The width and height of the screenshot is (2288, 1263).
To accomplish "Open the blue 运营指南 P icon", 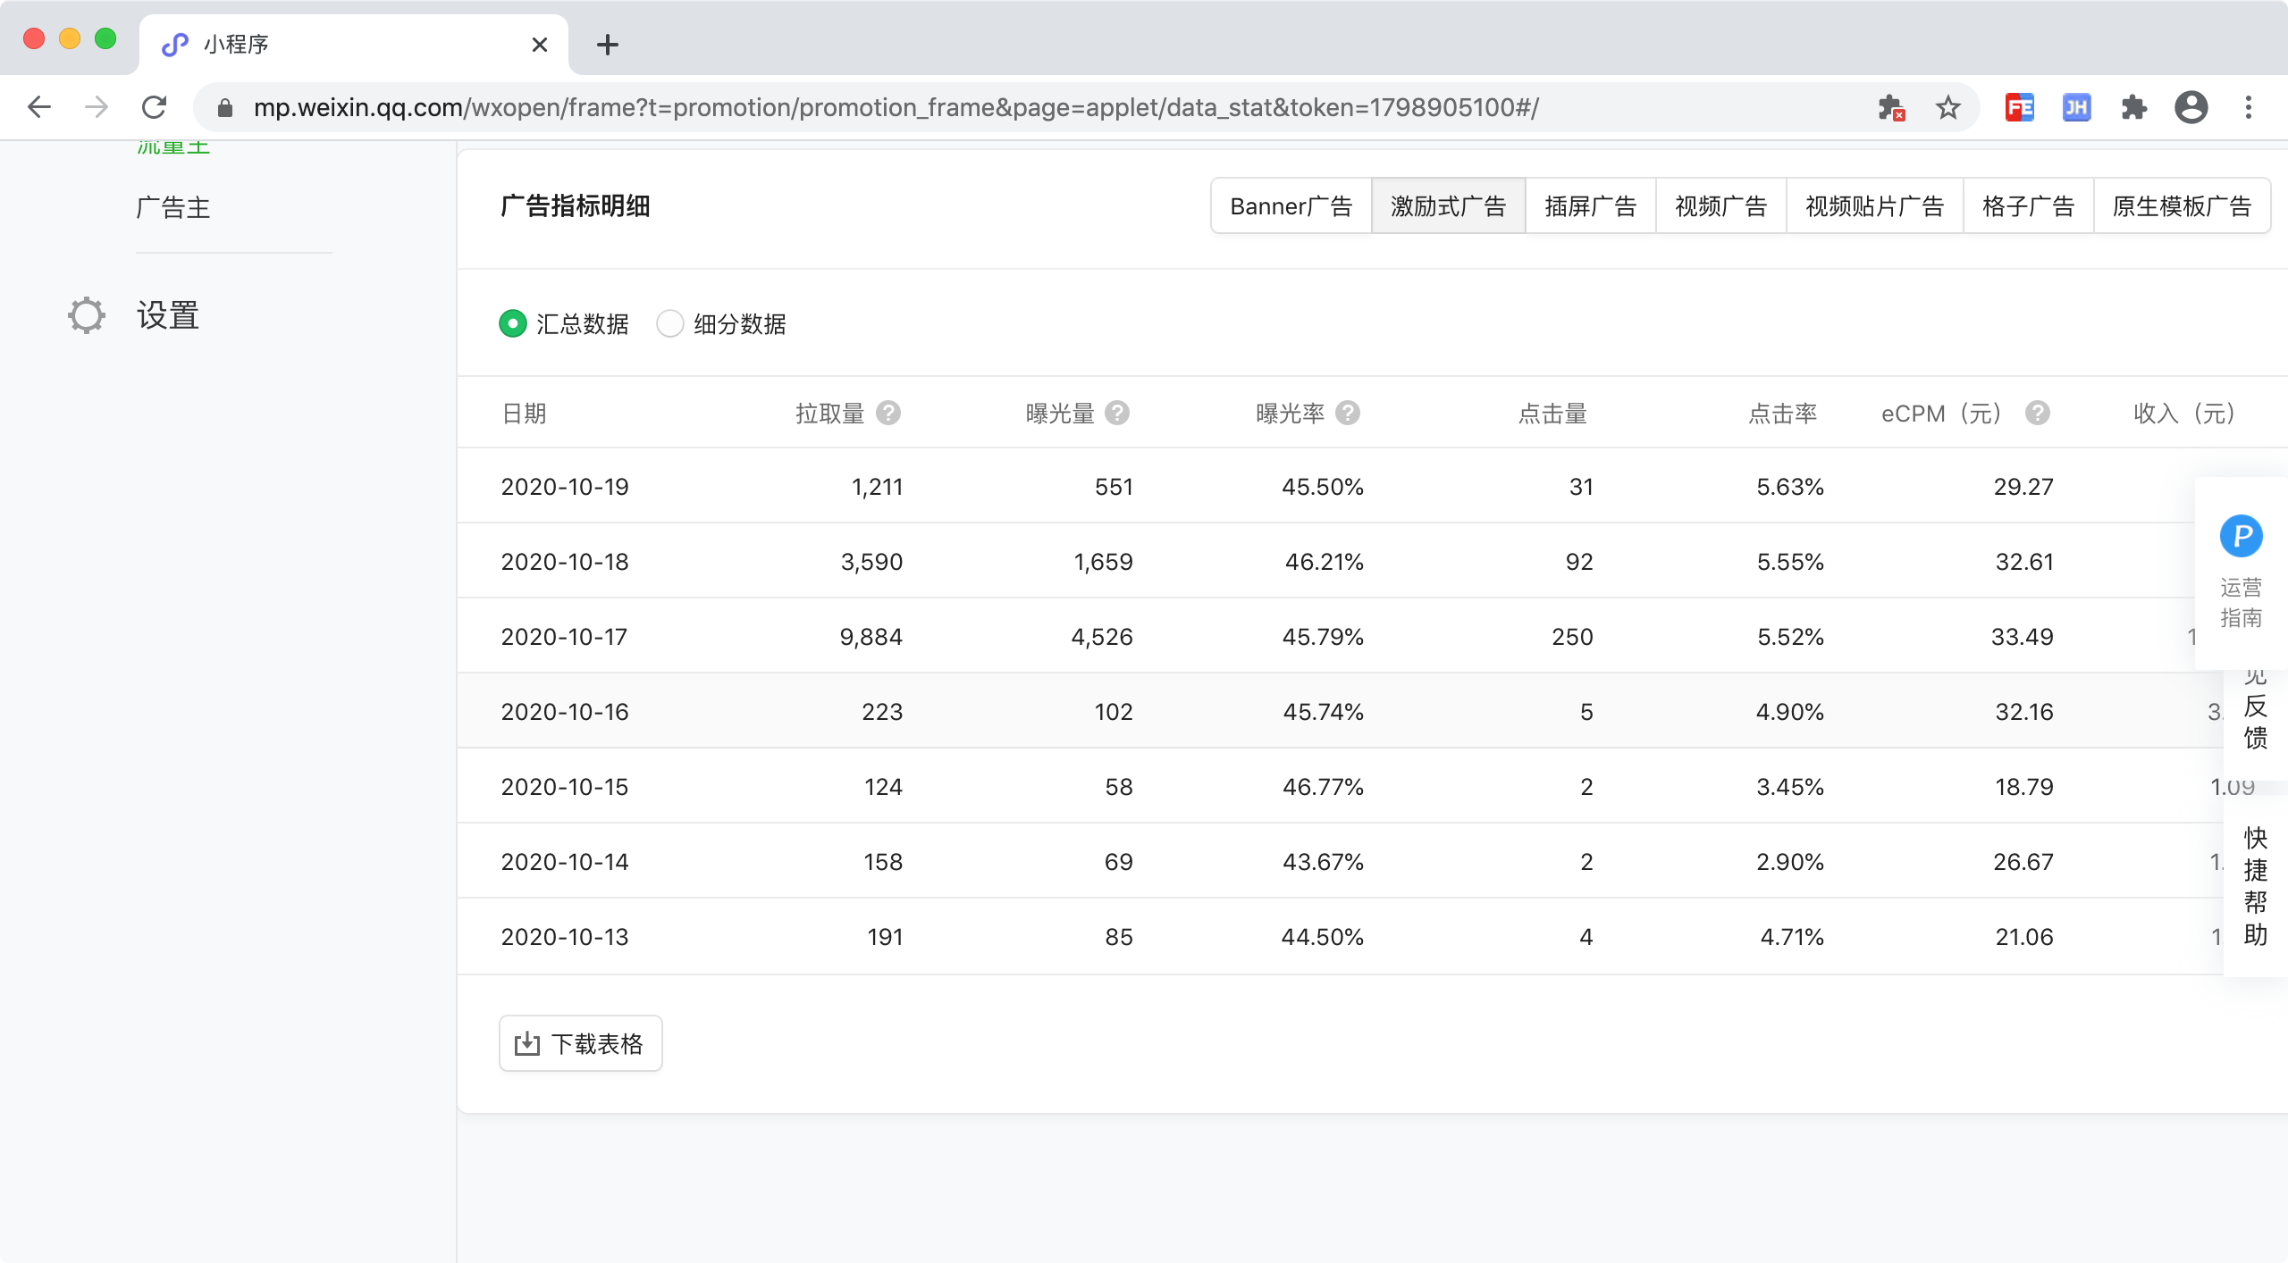I will pyautogui.click(x=2241, y=536).
